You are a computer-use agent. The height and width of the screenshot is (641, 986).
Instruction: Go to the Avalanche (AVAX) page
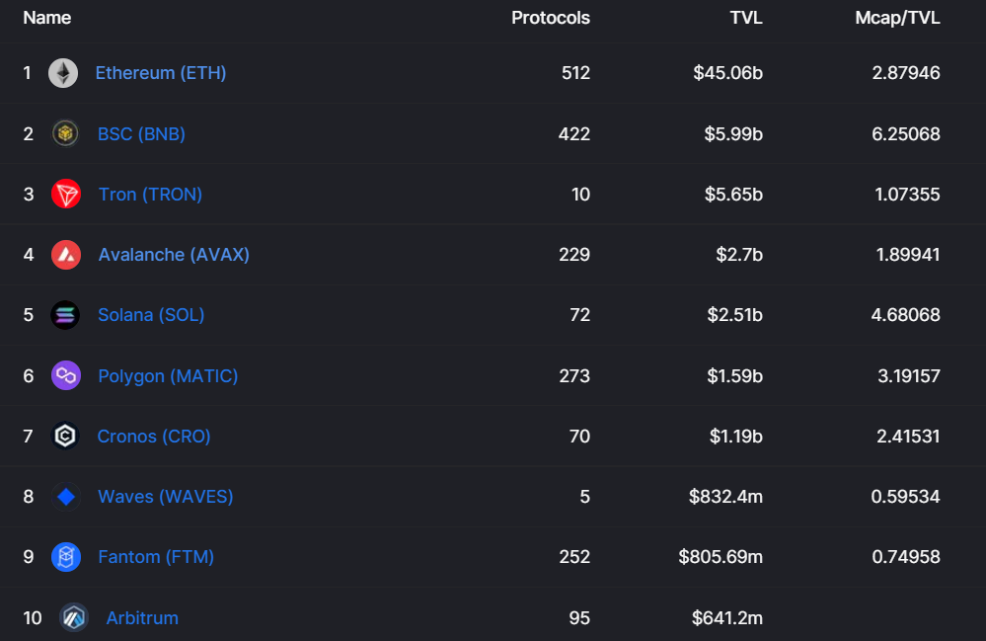[x=174, y=255]
